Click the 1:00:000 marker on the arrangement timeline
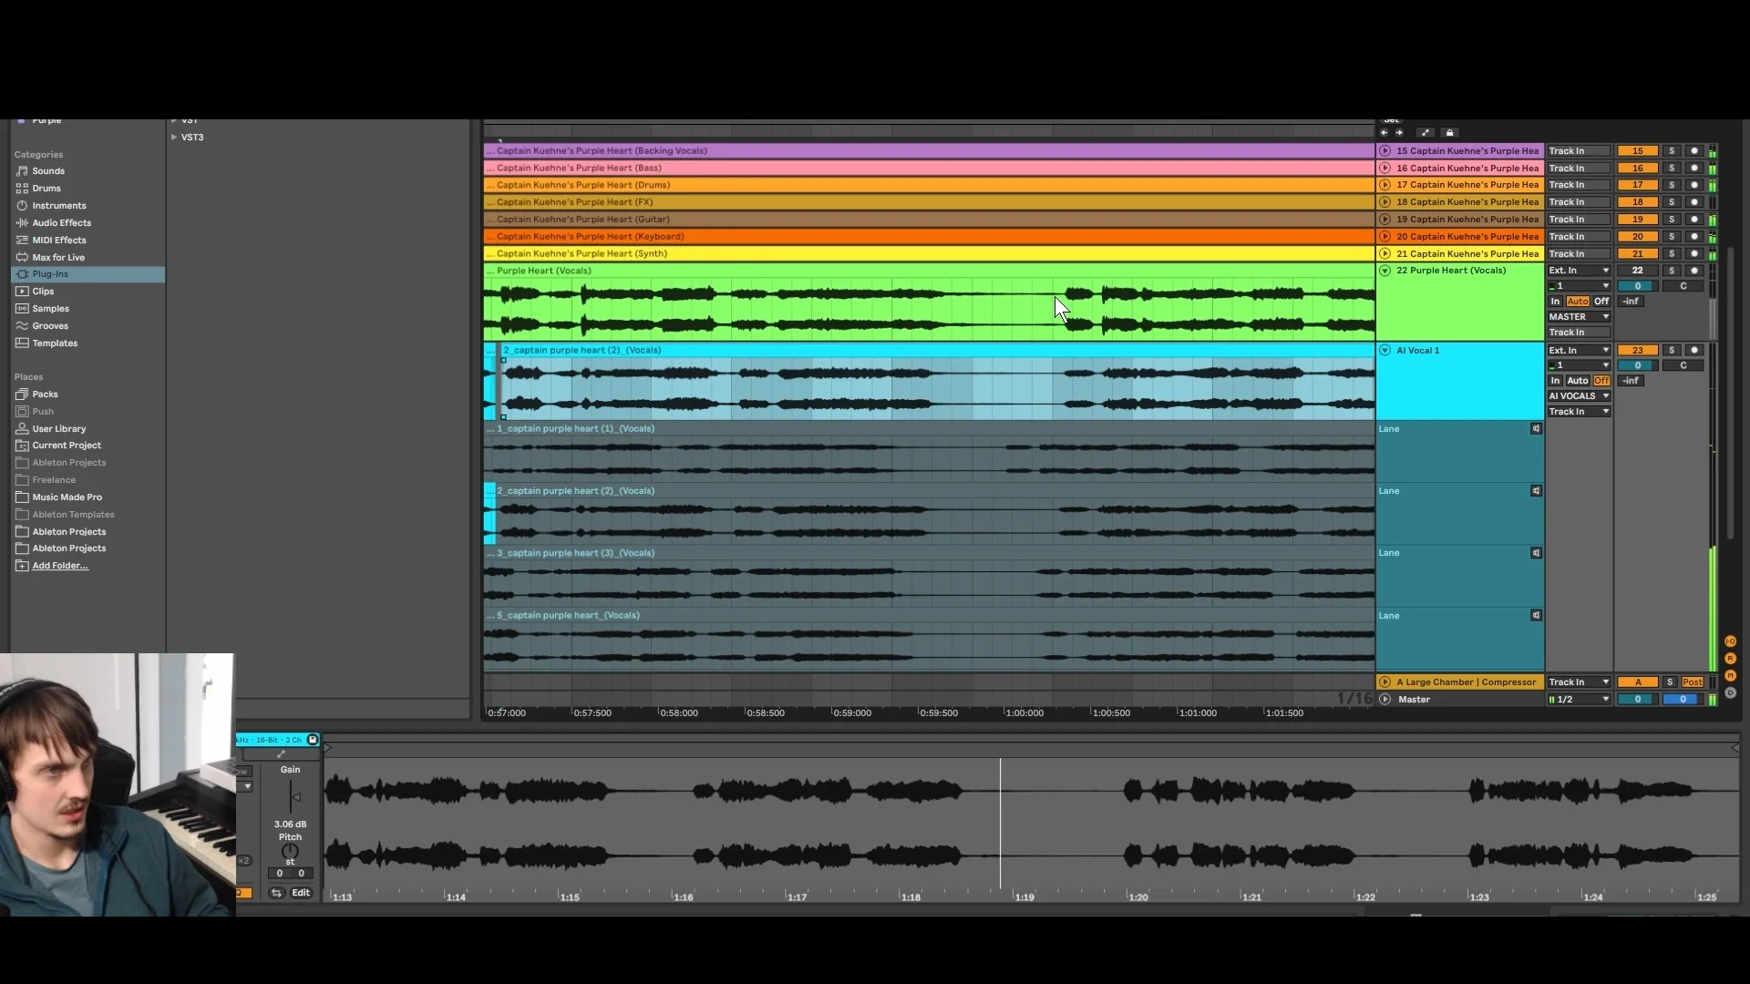 click(x=1023, y=712)
